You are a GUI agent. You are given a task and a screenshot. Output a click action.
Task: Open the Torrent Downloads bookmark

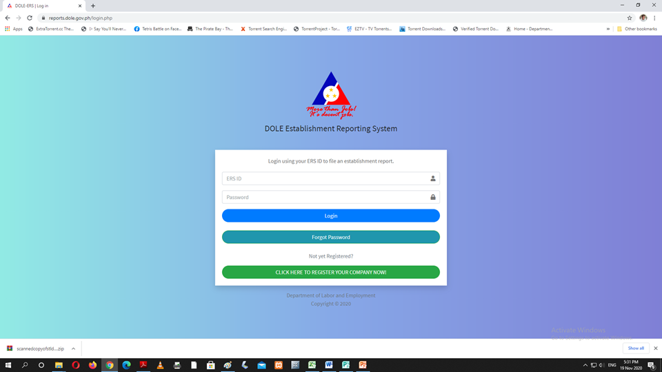[x=423, y=29]
